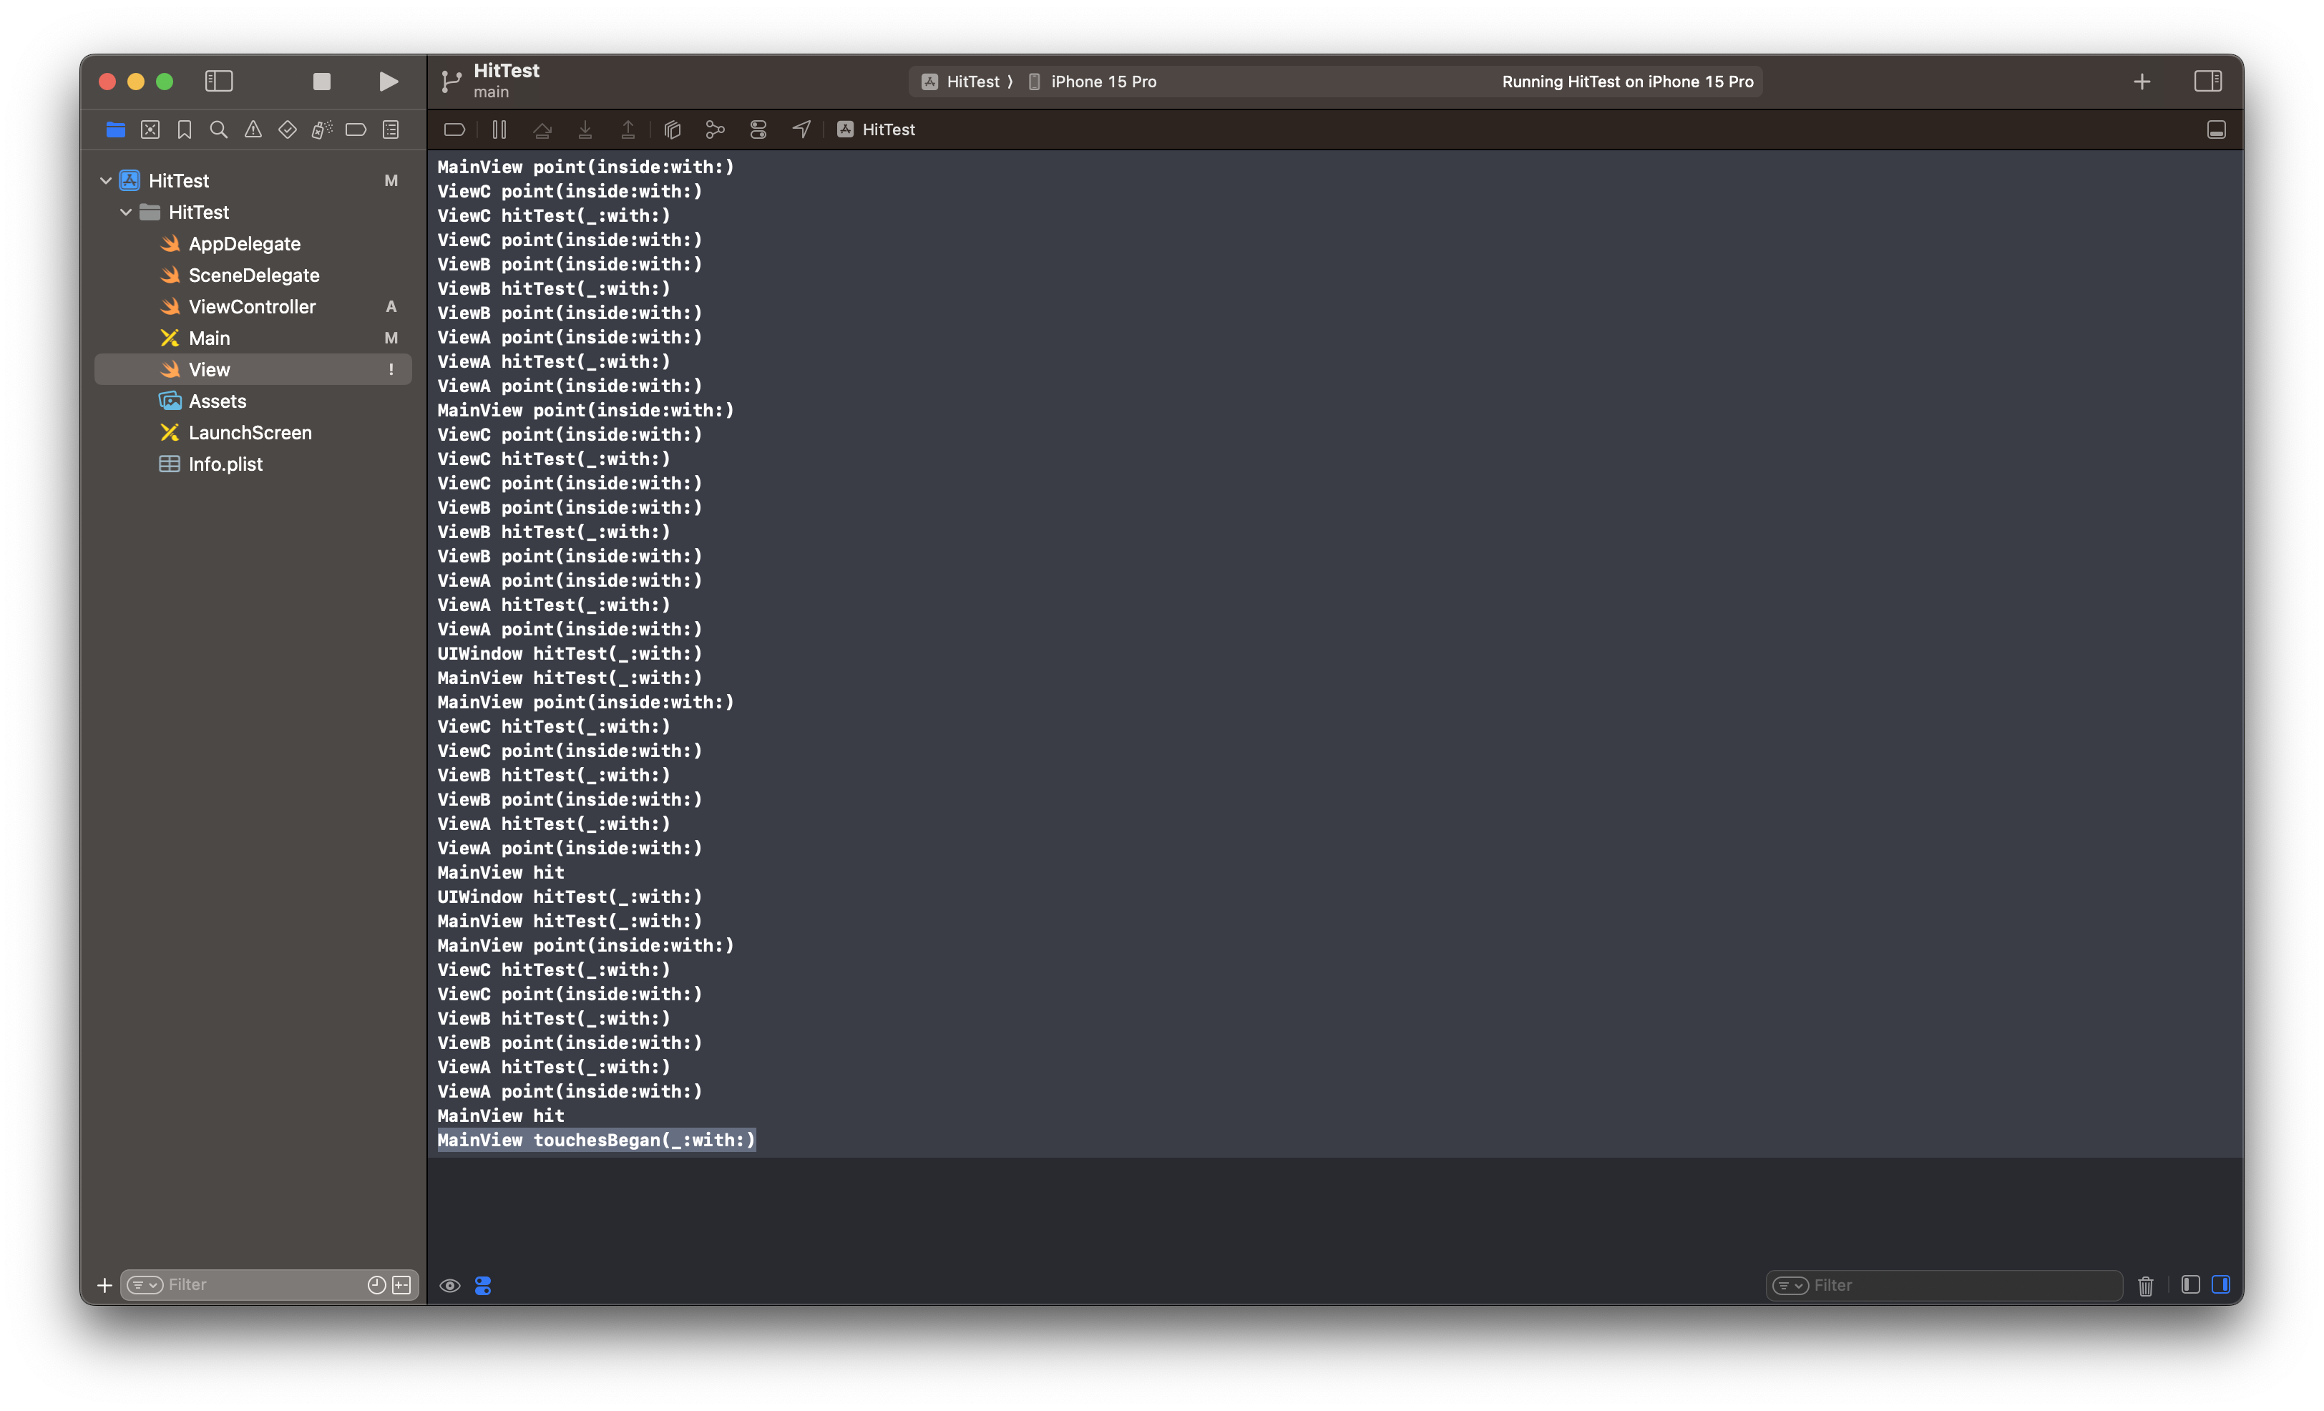Open the Issue navigator warning icon
This screenshot has width=2324, height=1411.
point(253,130)
